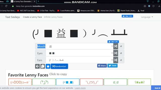Open Parent Tools bookmark
This screenshot has width=161, height=90.
pos(127,10)
